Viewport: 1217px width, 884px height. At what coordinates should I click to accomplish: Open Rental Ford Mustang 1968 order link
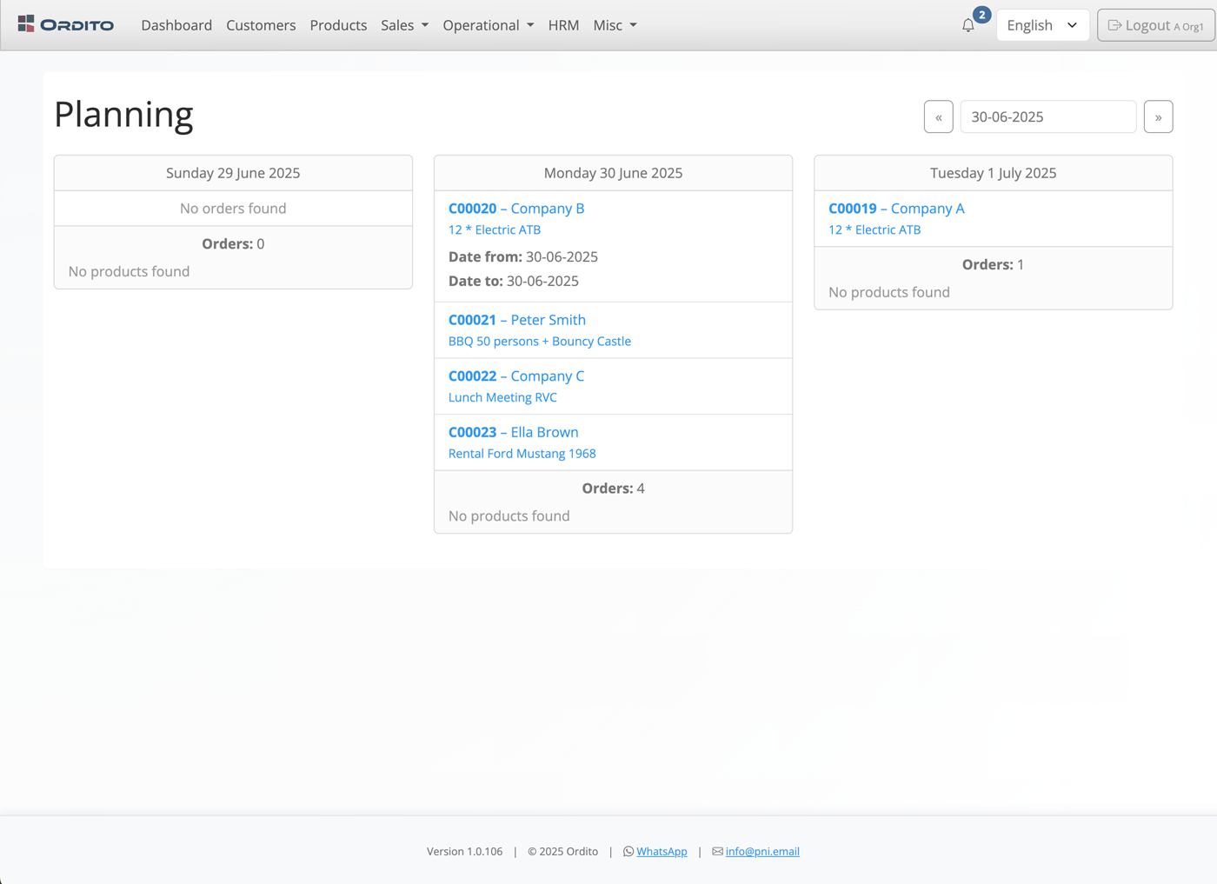coord(522,454)
